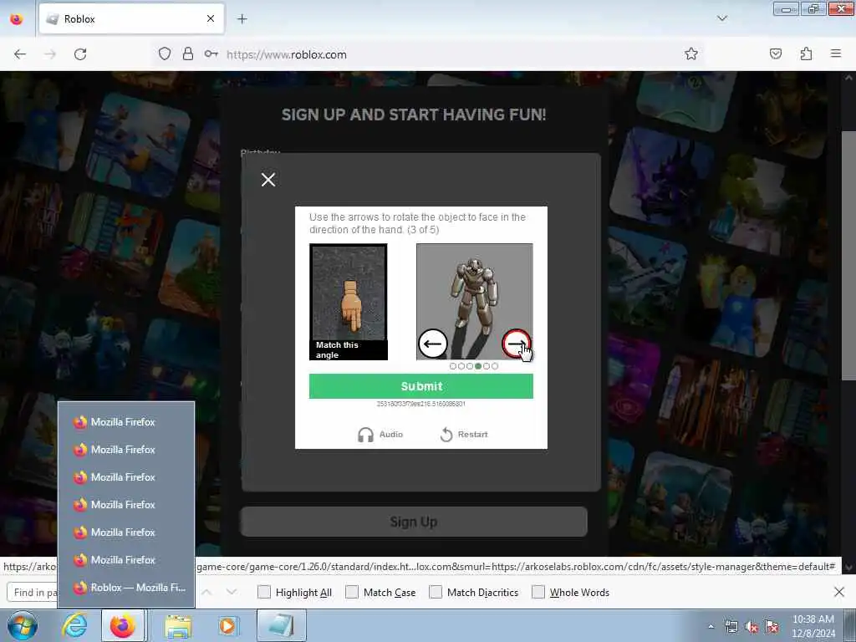Open Windows Explorer from the taskbar
856x642 pixels.
179,625
